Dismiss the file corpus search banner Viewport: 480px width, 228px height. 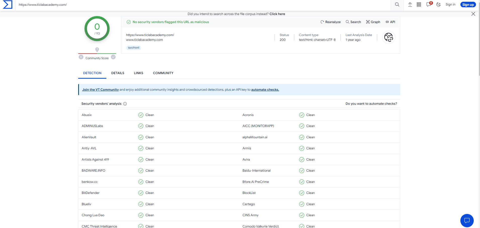473,14
